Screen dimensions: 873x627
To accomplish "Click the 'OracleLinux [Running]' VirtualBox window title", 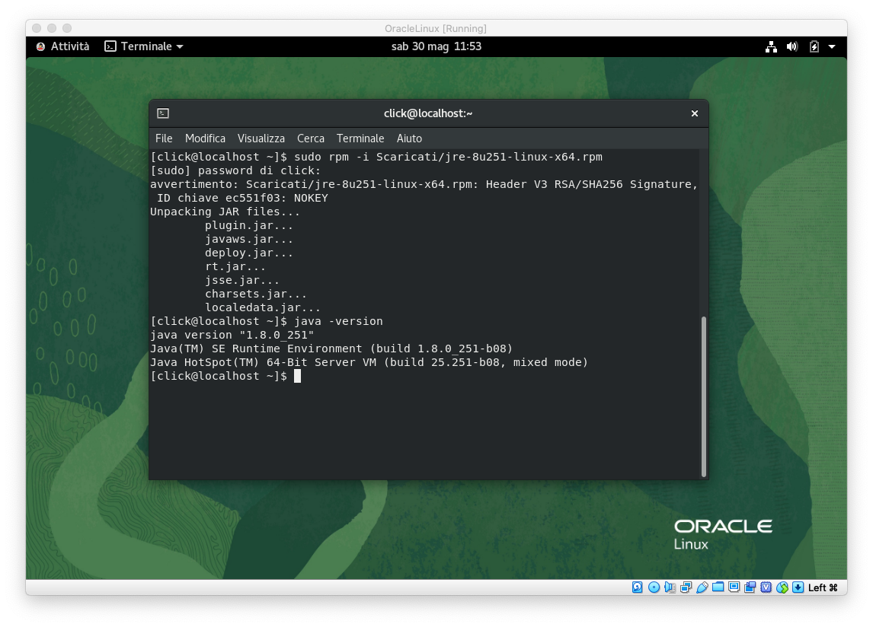I will 436,28.
